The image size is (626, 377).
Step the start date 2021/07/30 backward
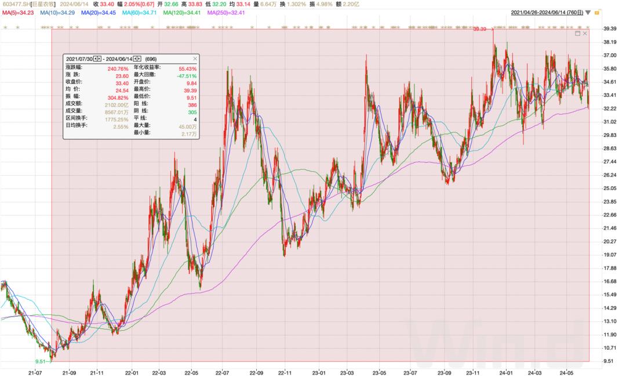pos(95,59)
